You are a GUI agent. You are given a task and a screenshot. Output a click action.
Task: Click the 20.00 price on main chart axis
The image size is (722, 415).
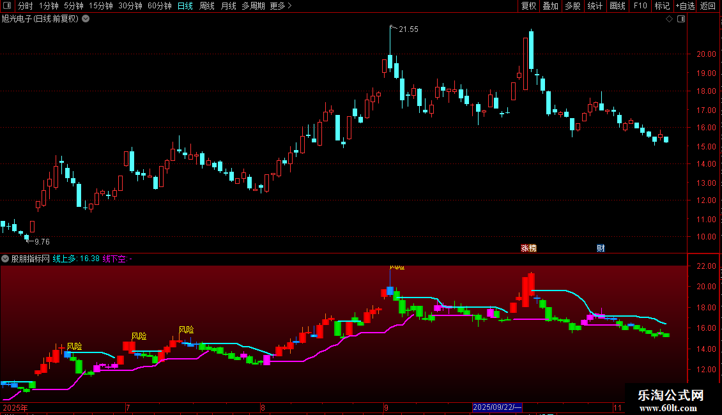pyautogui.click(x=706, y=54)
